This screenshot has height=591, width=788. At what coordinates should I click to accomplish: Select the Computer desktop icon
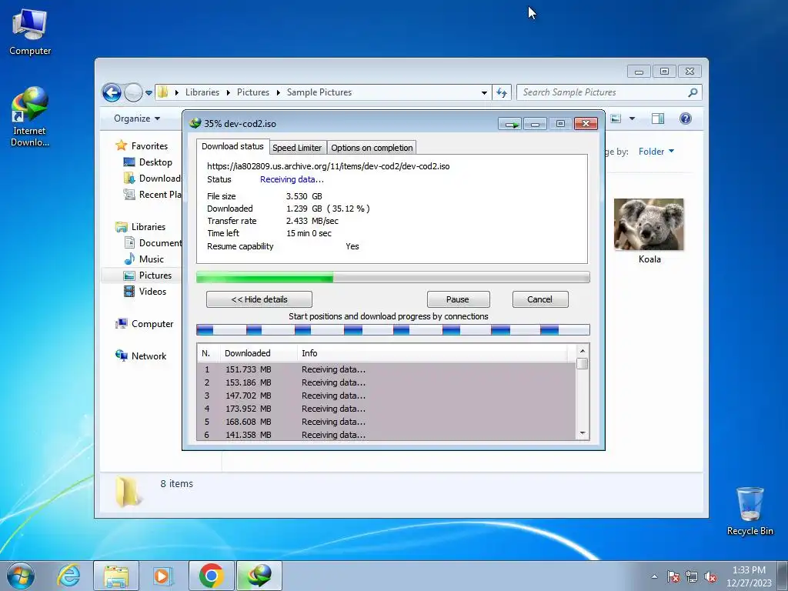pos(30,32)
